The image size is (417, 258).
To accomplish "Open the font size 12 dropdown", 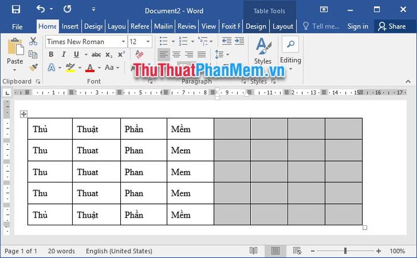I will click(148, 42).
